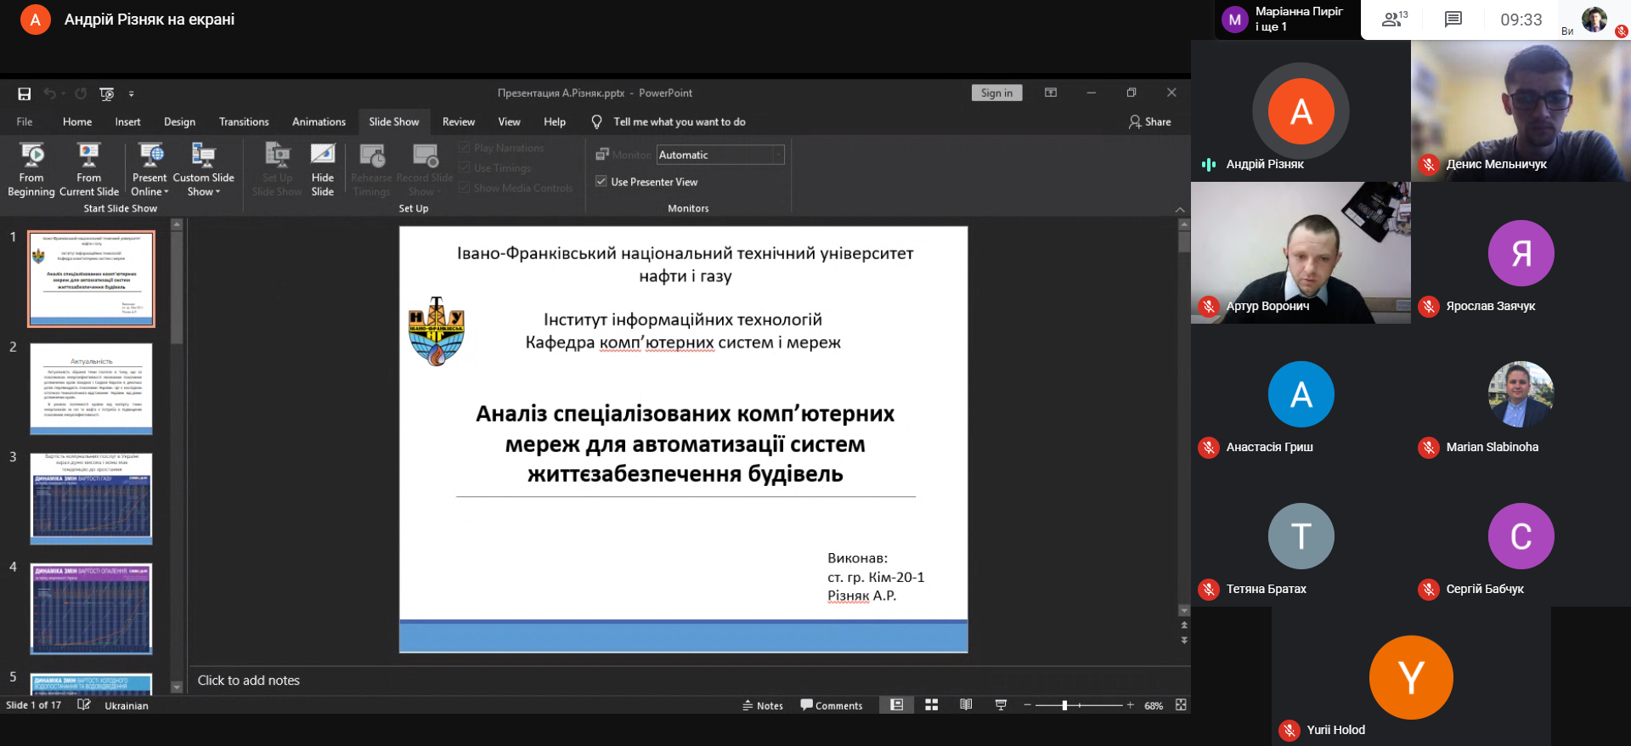
Task: Click the zoom in plus button
Action: 1130,705
